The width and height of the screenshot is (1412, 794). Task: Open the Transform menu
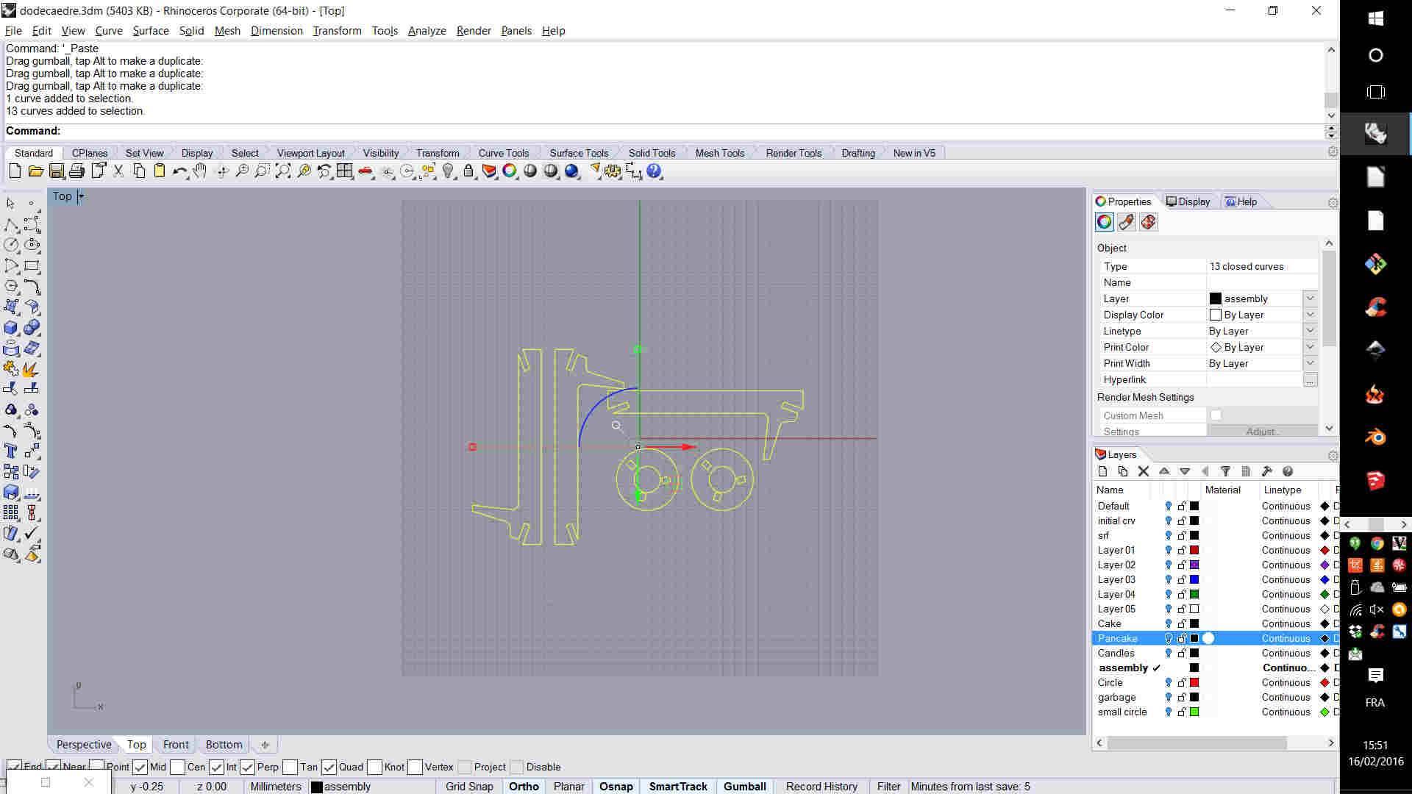337,31
